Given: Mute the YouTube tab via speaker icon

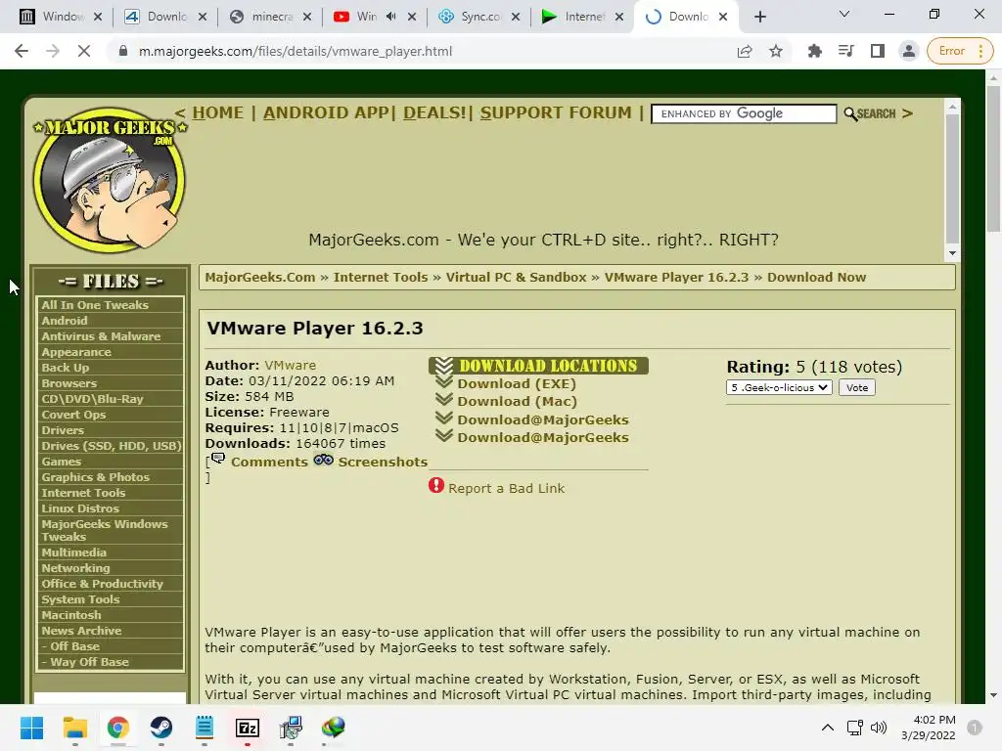Looking at the screenshot, I should (391, 18).
